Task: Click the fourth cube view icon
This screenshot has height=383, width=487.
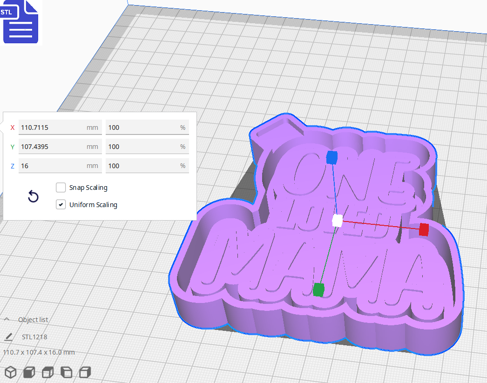Action: (x=66, y=372)
